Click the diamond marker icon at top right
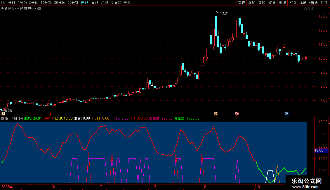 tap(306, 9)
